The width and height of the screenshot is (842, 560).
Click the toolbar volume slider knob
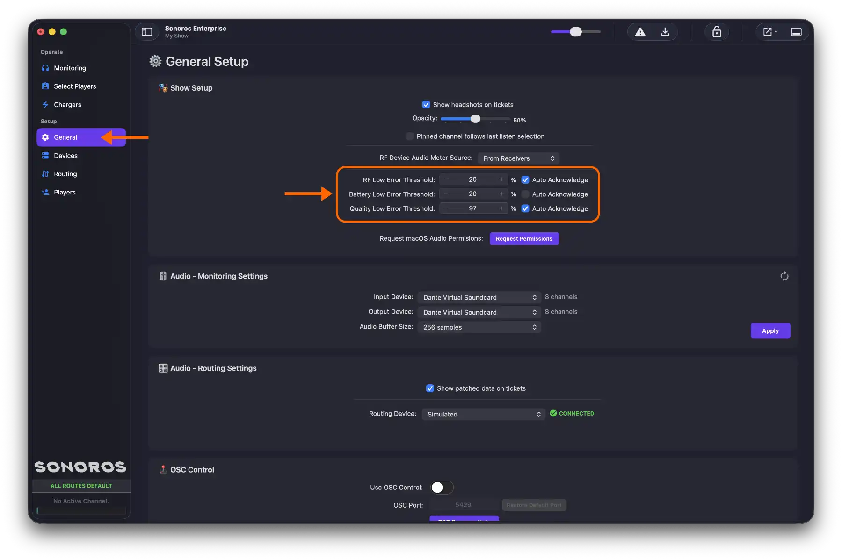point(576,32)
